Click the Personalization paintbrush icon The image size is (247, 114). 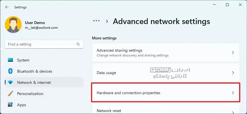pyautogui.click(x=10, y=94)
